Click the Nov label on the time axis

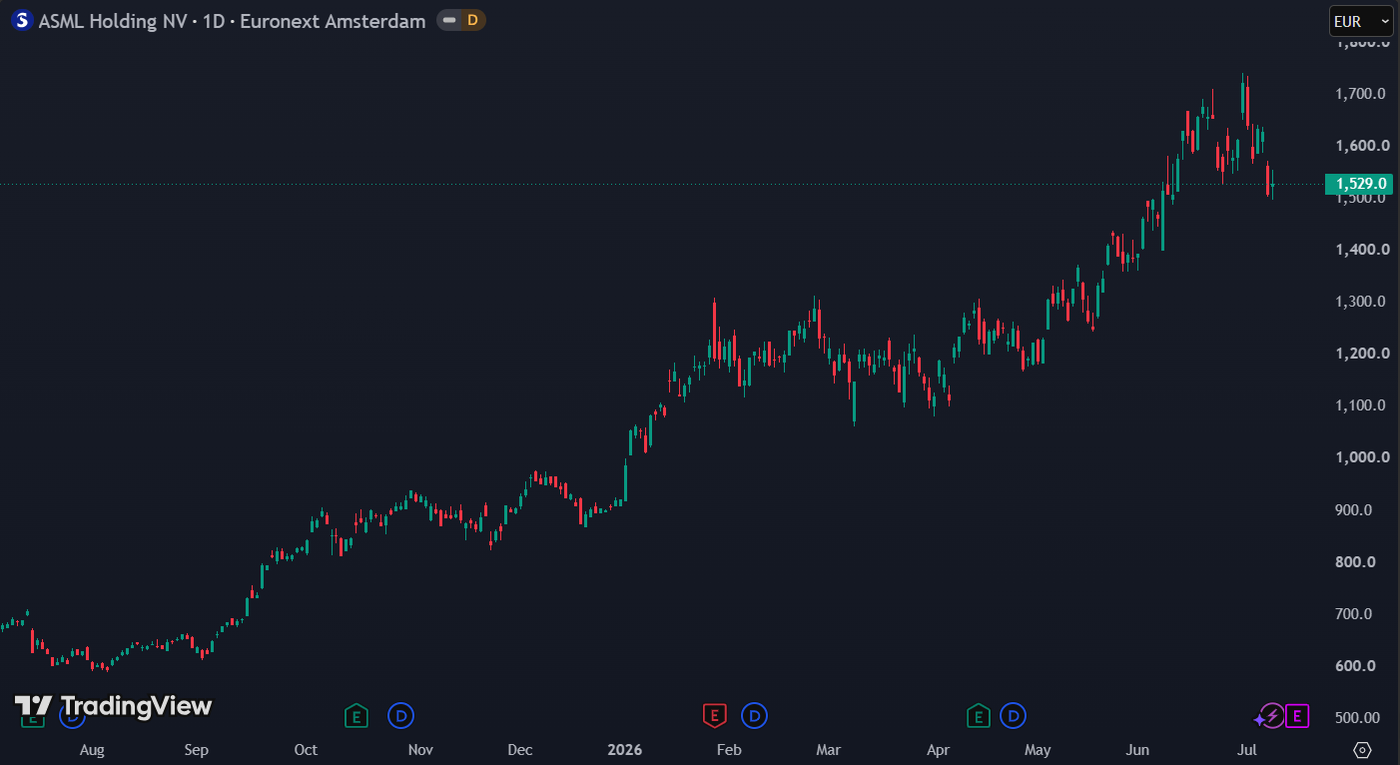[x=420, y=750]
